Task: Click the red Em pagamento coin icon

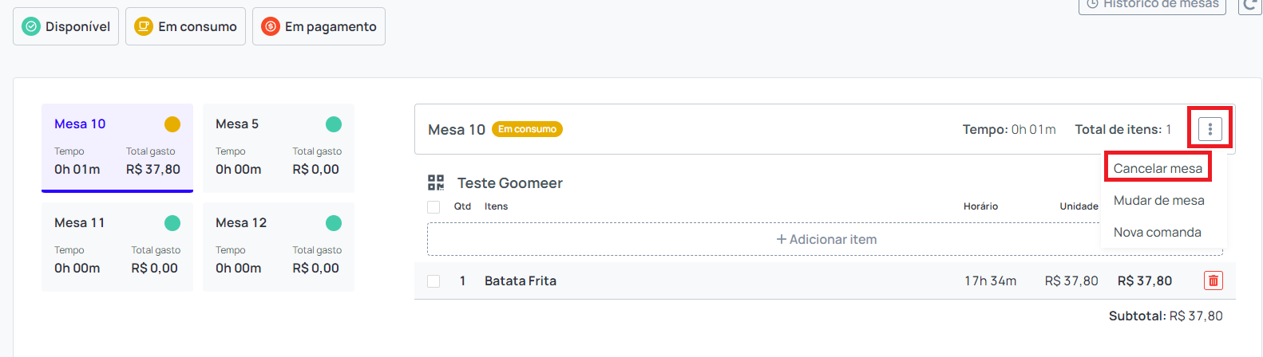Action: tap(271, 26)
